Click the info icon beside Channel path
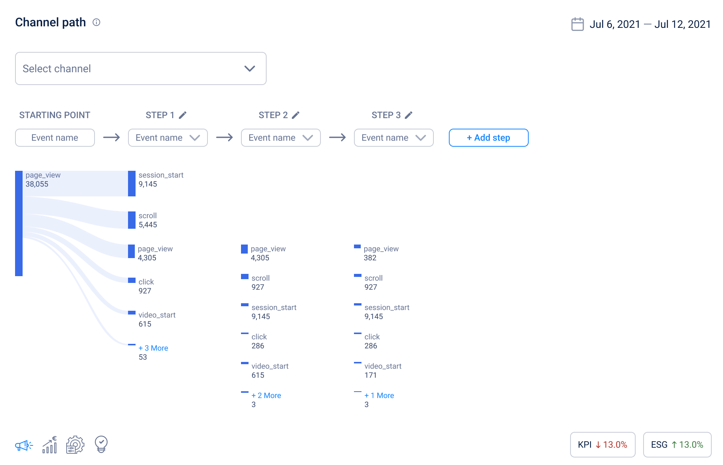Viewport: 723px width, 465px height. click(x=96, y=22)
